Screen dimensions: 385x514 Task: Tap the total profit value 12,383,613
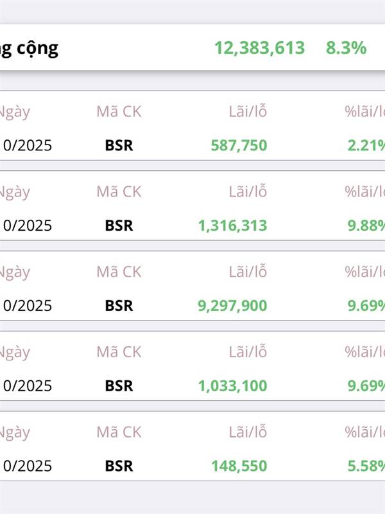259,48
